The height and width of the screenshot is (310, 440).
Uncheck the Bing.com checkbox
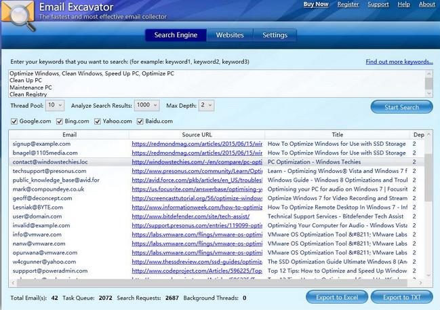click(x=59, y=121)
